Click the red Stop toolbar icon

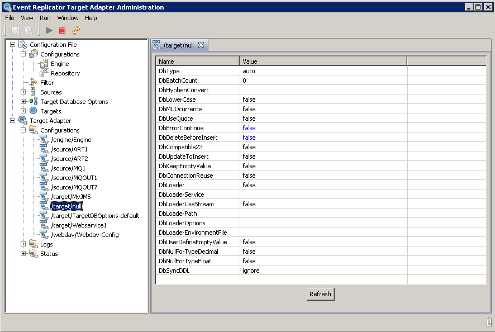point(63,30)
